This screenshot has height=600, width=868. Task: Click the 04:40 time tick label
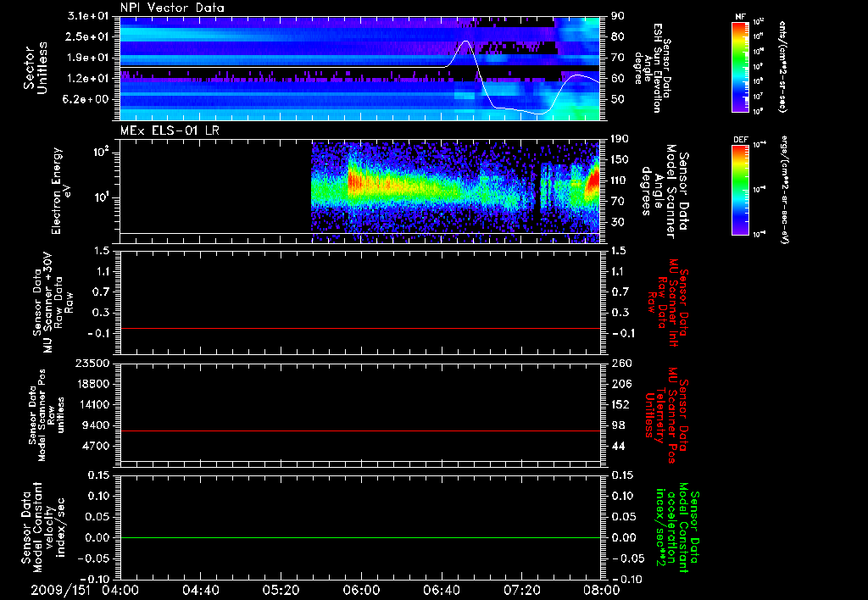[x=200, y=590]
